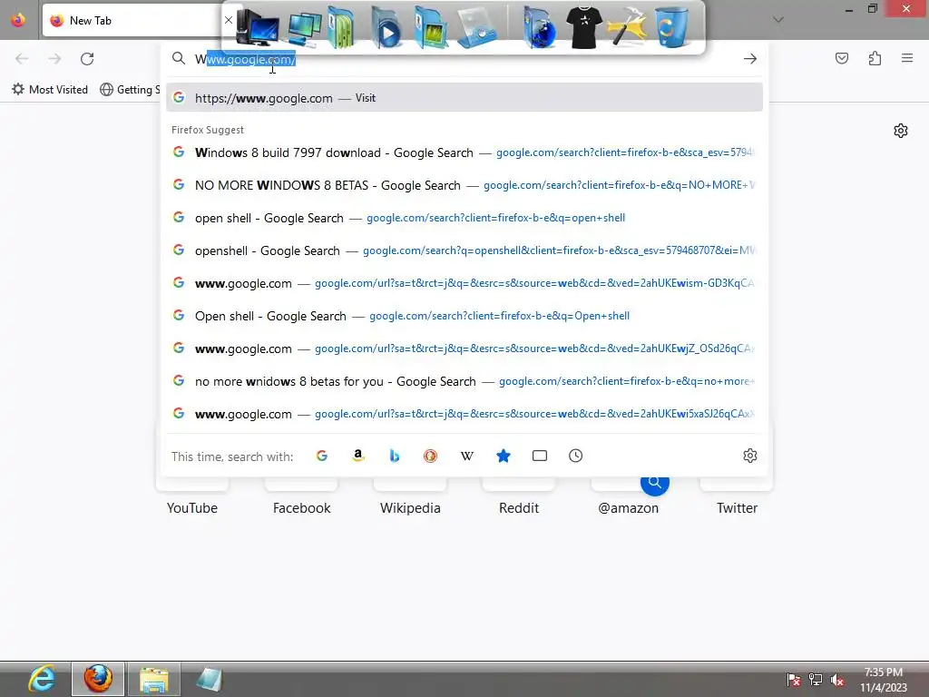Open search settings gear in dropdown
The image size is (929, 697).
pyautogui.click(x=750, y=456)
